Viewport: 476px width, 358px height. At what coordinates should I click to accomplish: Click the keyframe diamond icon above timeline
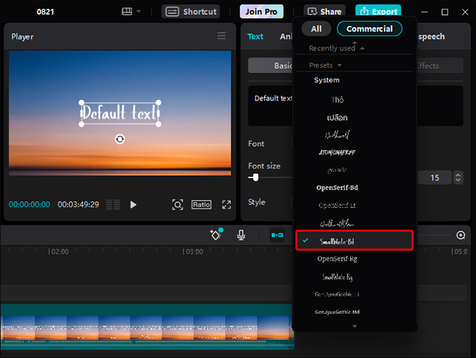point(216,234)
